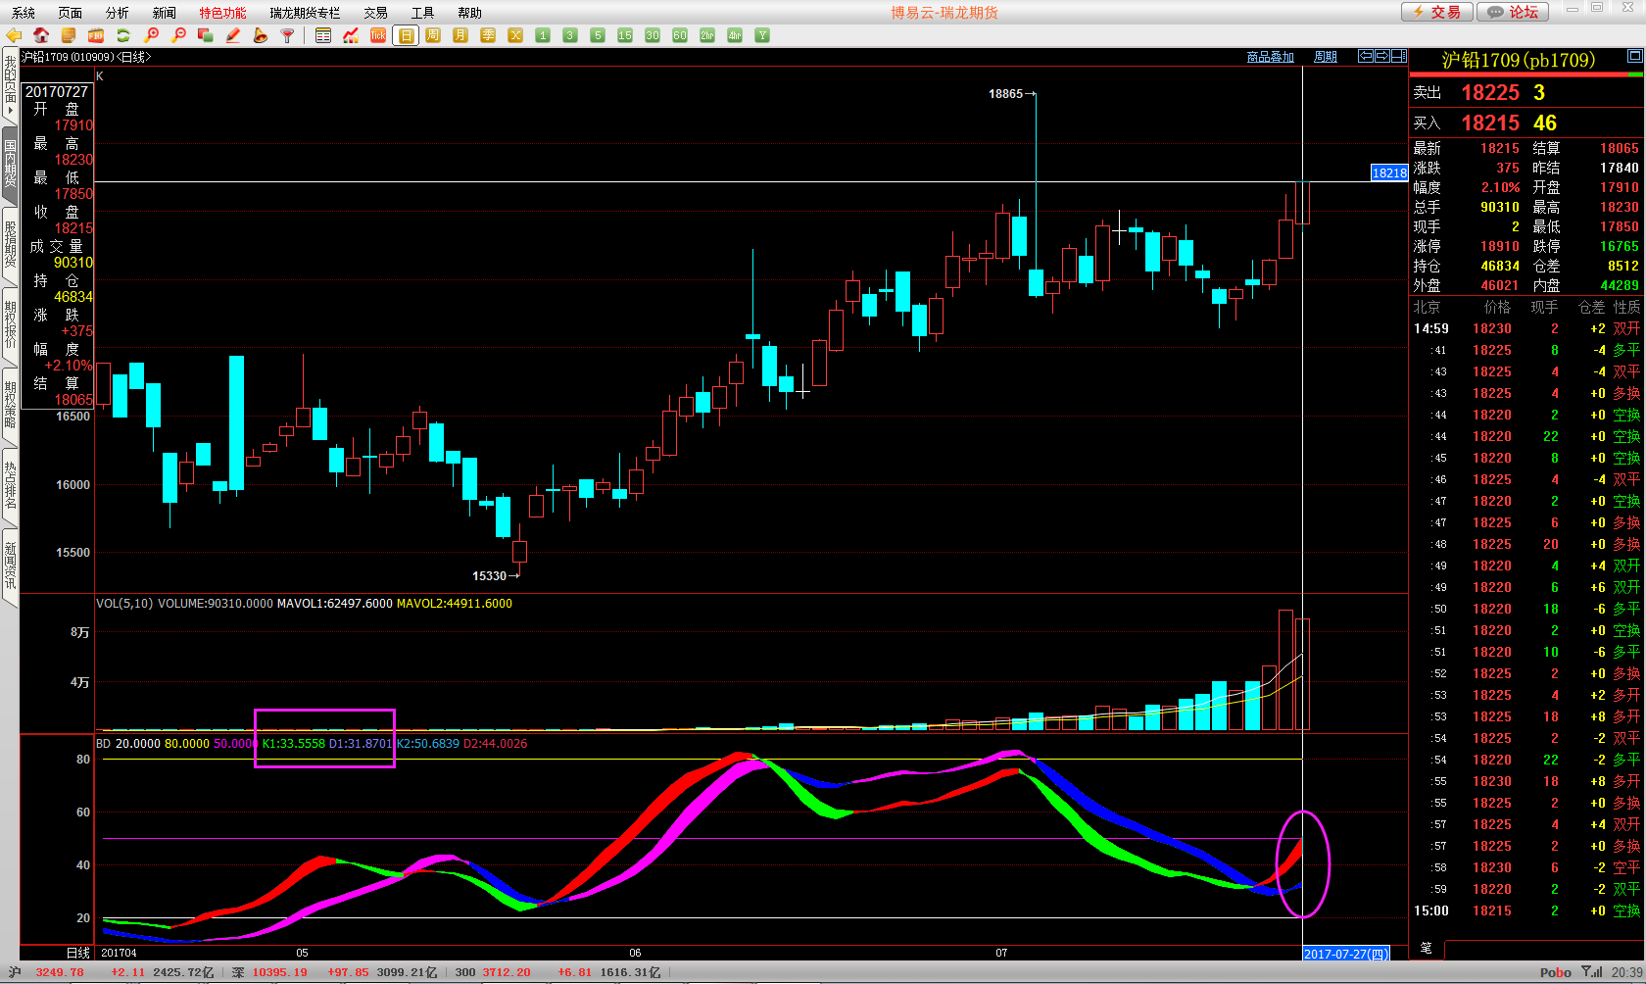
Task: Click the 笔 tab below the tick list
Action: (x=1426, y=948)
